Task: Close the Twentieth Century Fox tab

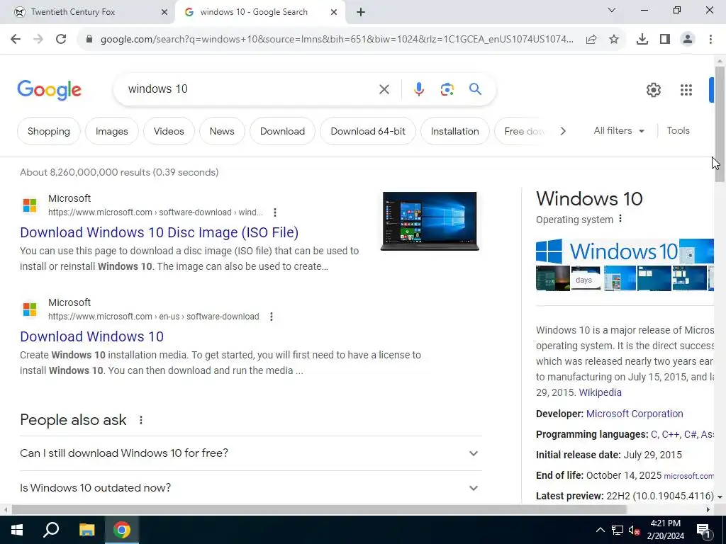Action: click(164, 13)
